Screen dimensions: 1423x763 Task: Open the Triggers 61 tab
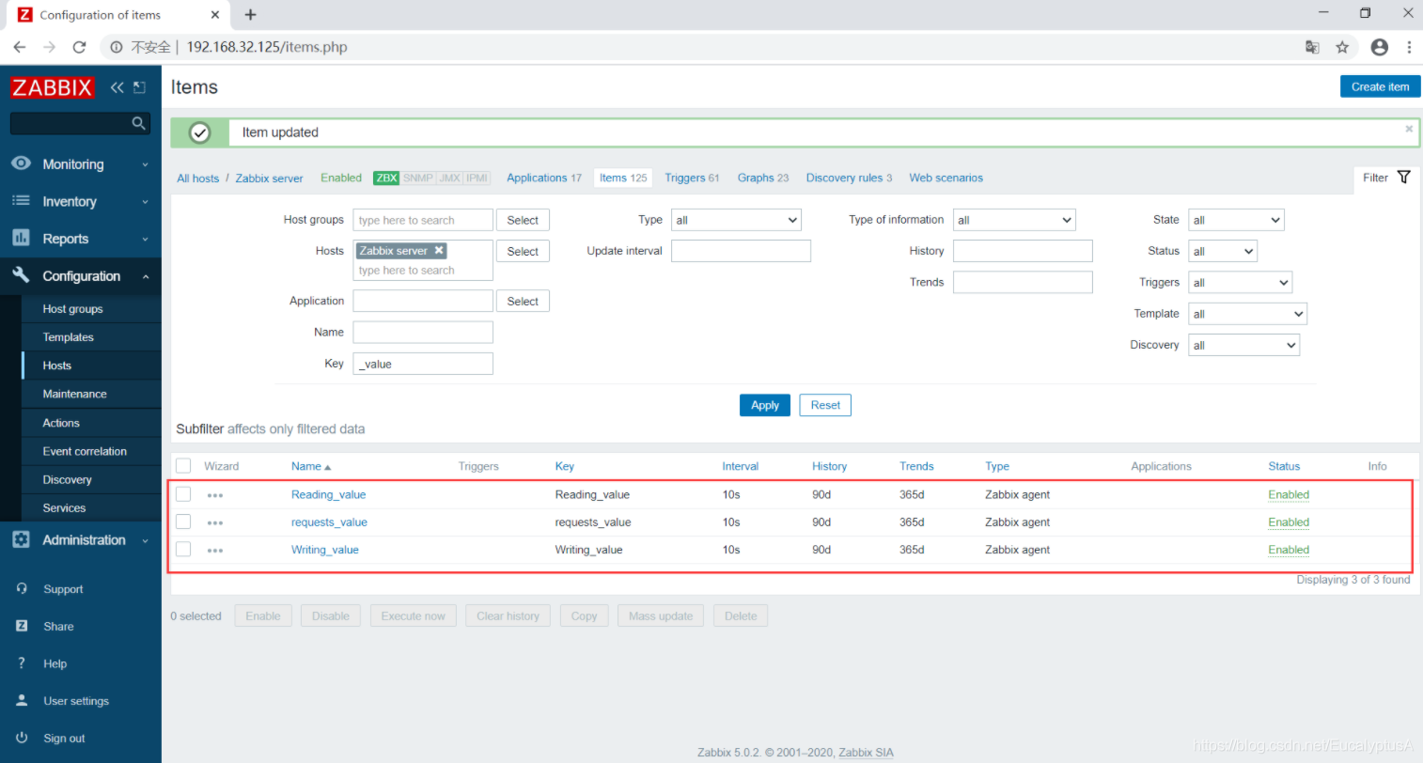692,178
